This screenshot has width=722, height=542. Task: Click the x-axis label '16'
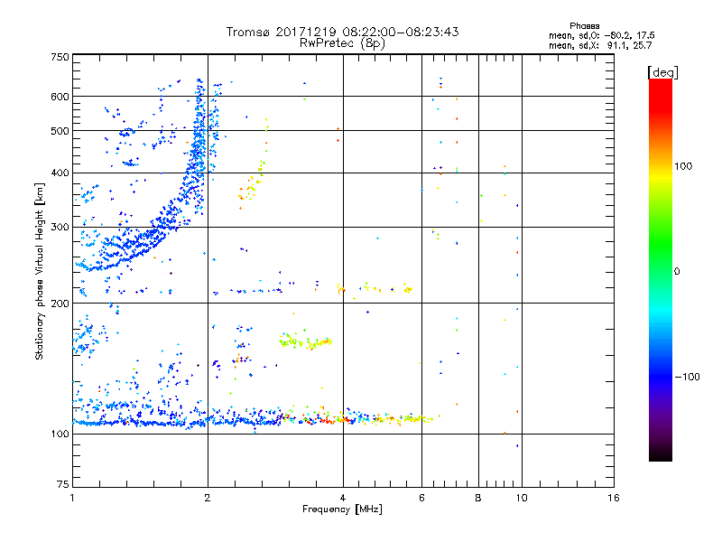(614, 498)
